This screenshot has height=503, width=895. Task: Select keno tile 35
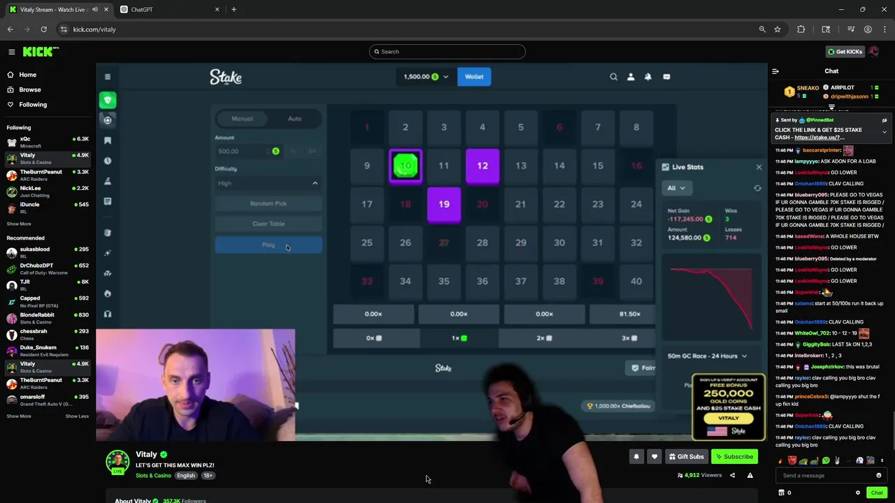pyautogui.click(x=444, y=282)
